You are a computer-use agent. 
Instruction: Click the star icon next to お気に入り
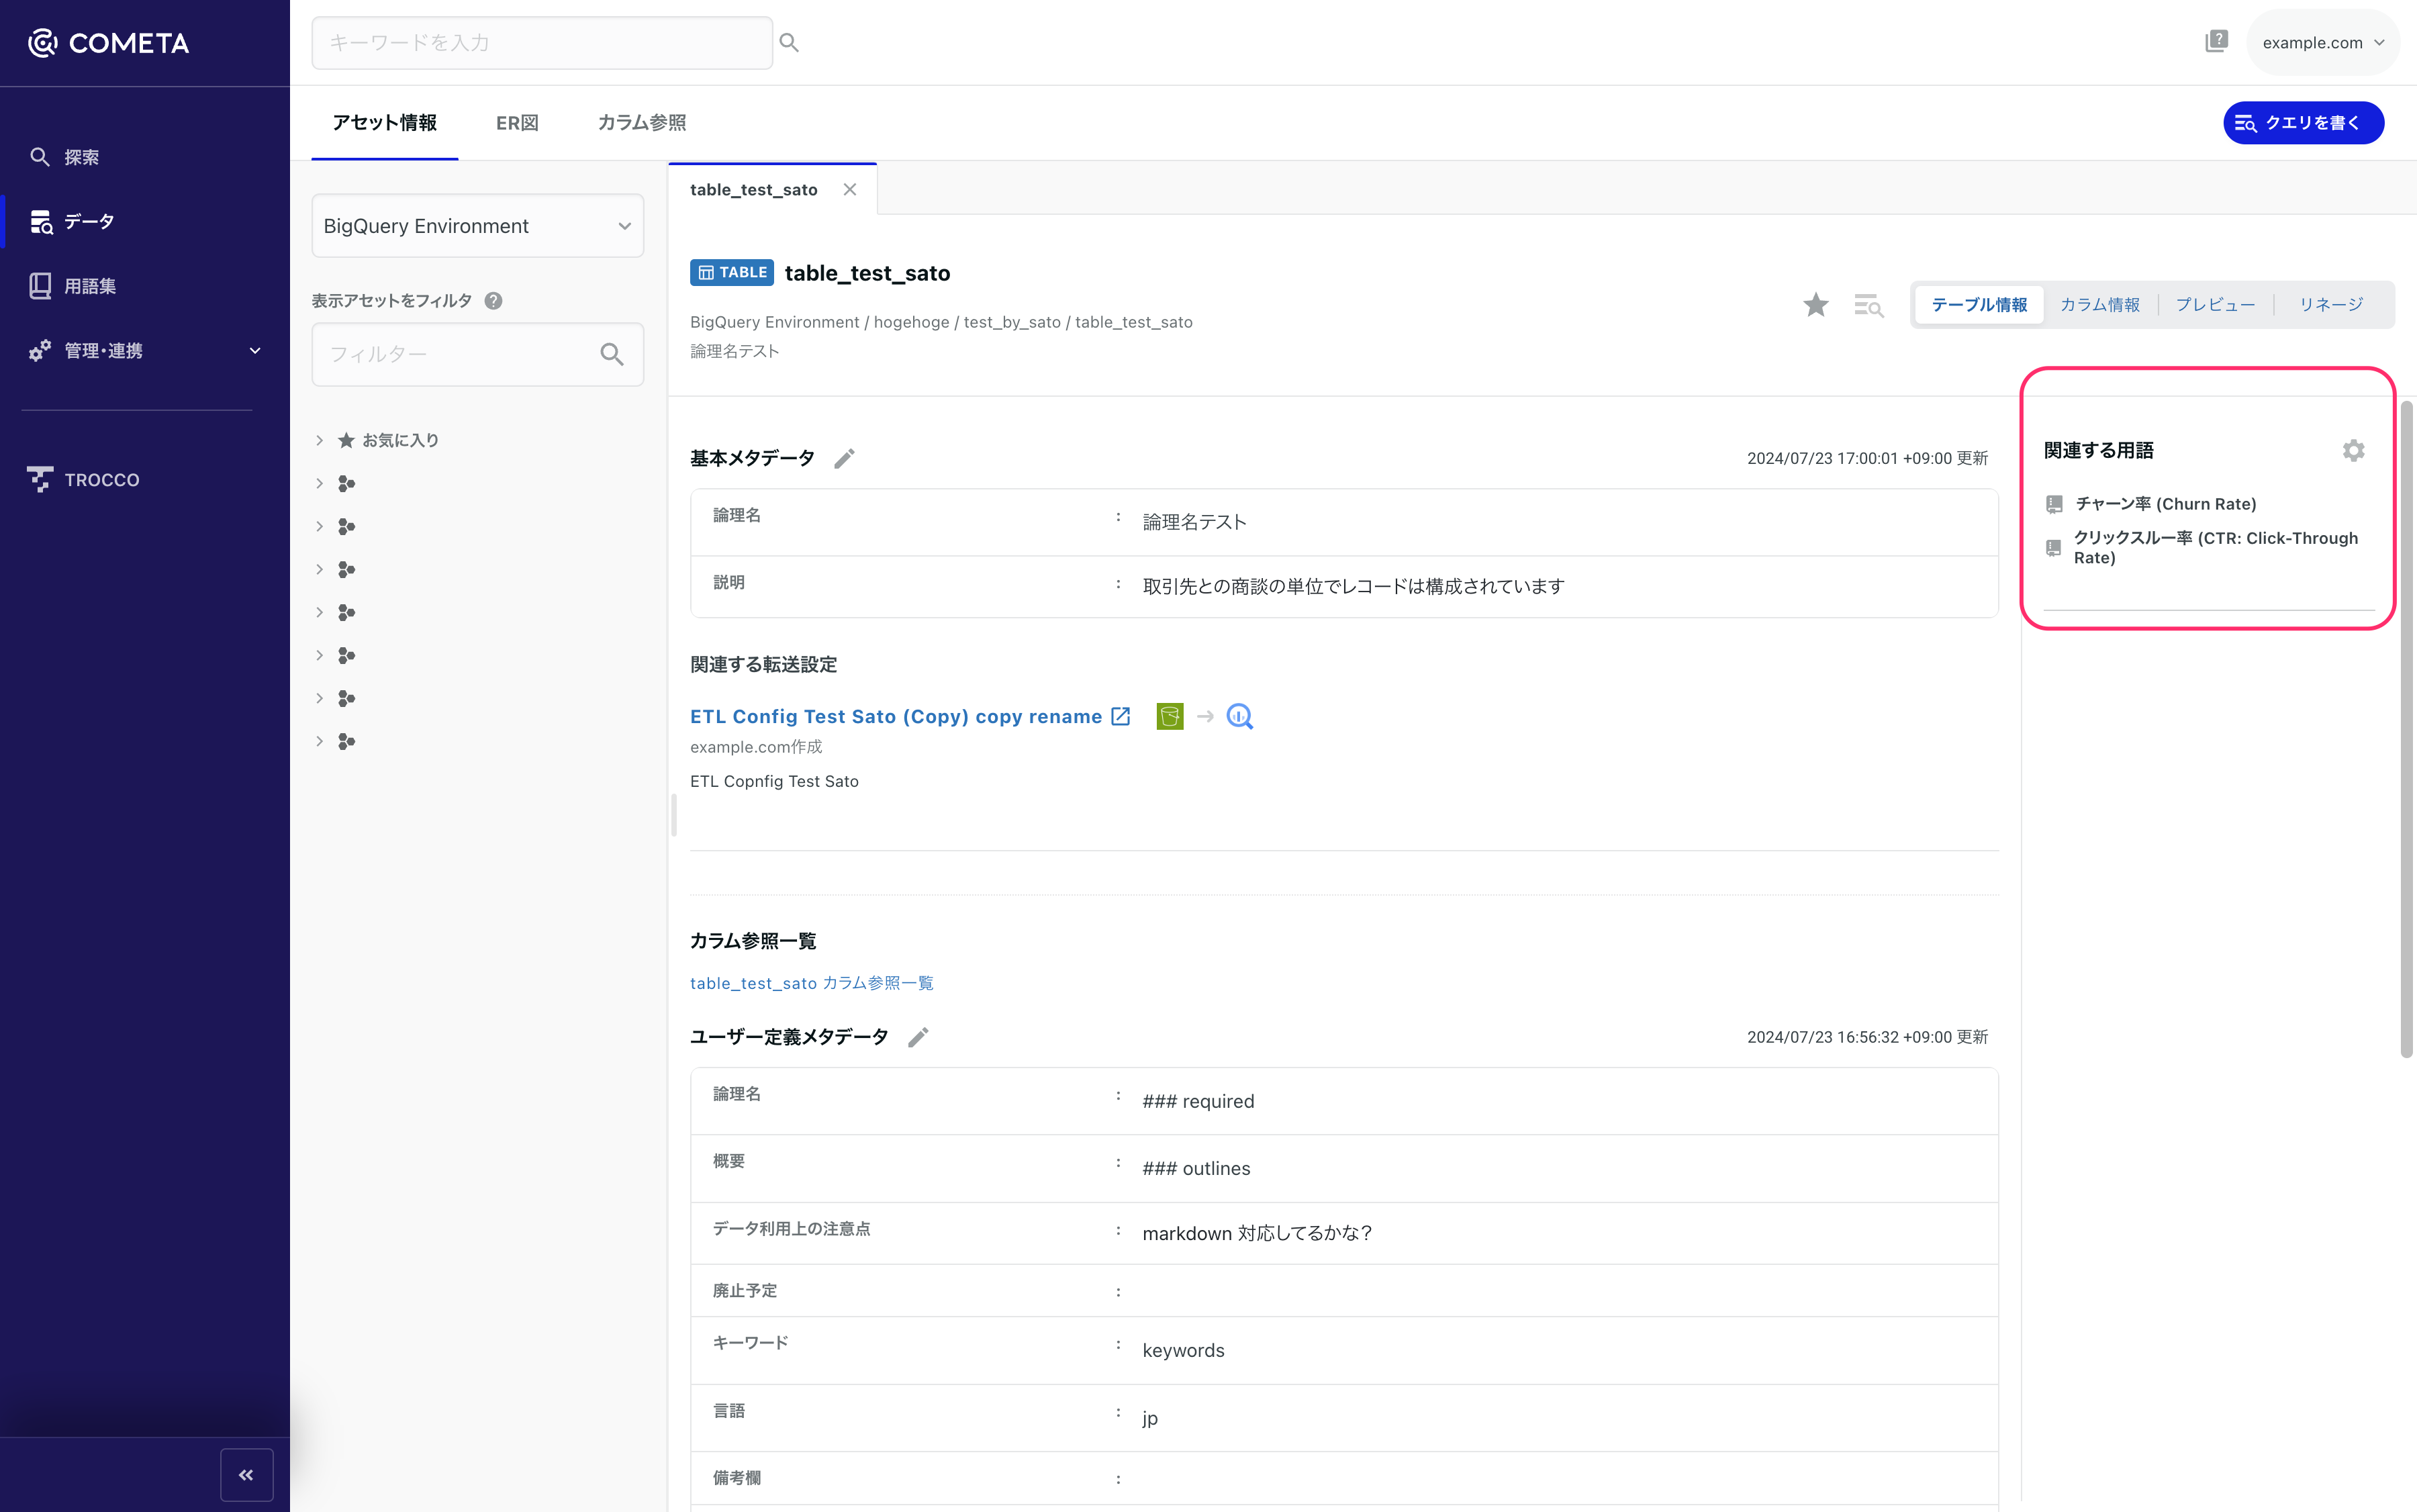point(346,440)
